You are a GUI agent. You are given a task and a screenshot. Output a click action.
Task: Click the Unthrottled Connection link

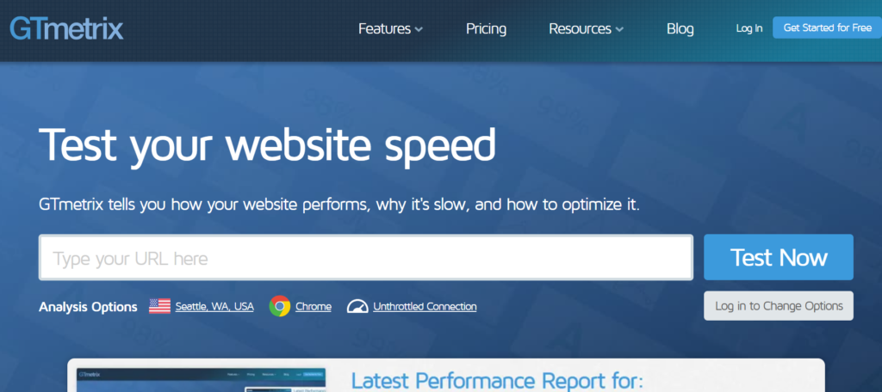coord(425,306)
